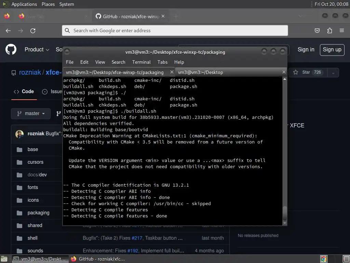Open the docs/dev folder
Screen dimensions: 350x263
[x=37, y=175]
